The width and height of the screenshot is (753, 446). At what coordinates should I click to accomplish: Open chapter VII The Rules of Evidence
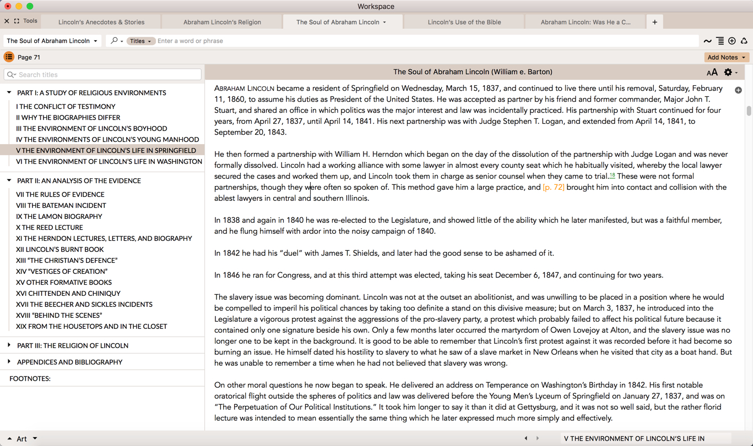tap(60, 194)
